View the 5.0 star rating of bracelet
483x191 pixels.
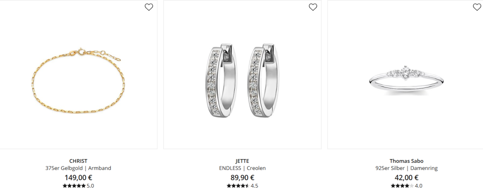point(78,186)
